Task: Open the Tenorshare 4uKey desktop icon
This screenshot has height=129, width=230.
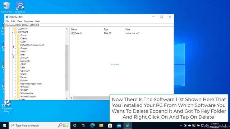Action: tap(6, 106)
